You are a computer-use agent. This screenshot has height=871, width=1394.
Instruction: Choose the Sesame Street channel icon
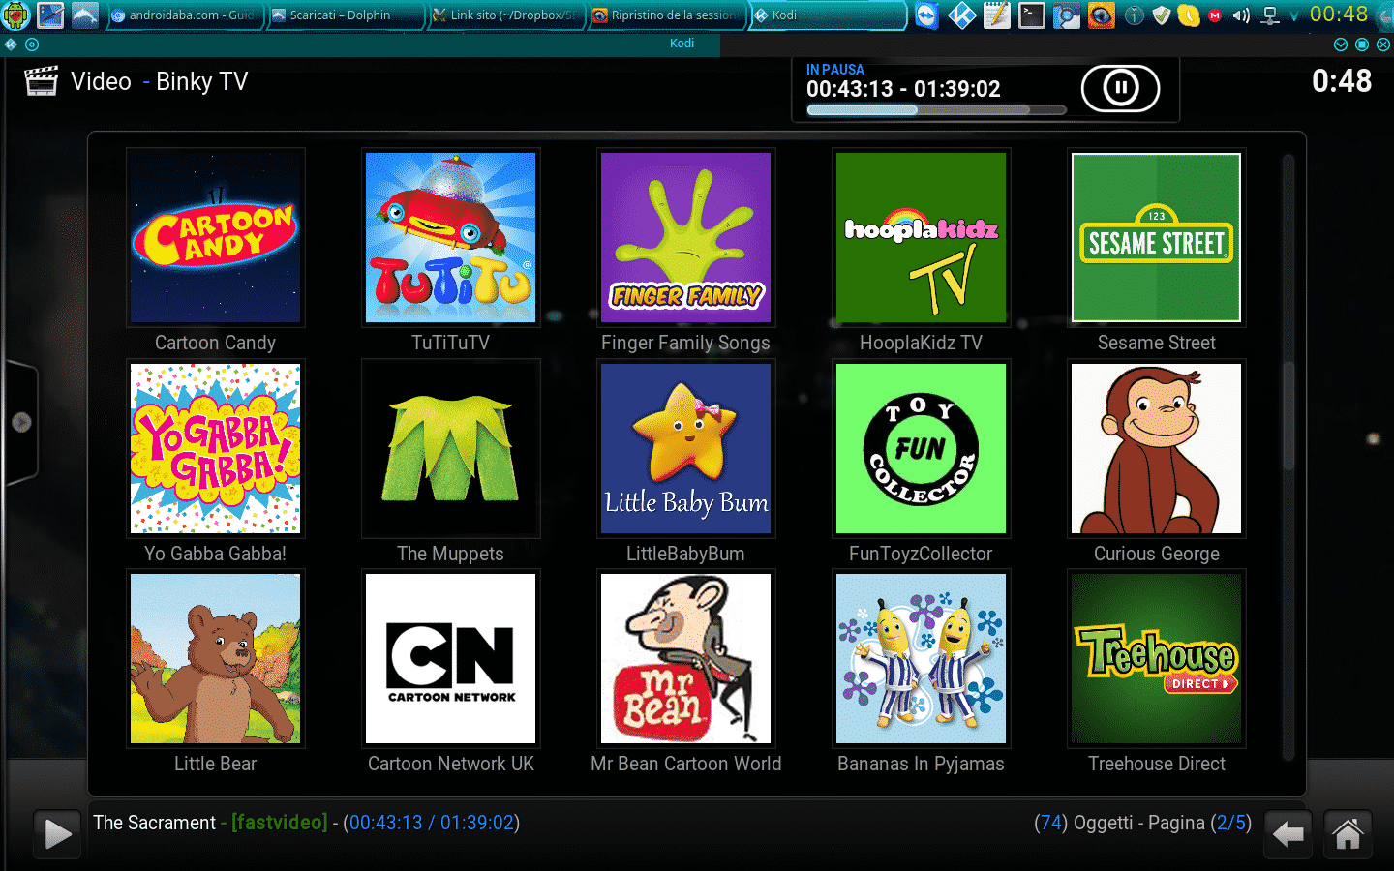1157,237
